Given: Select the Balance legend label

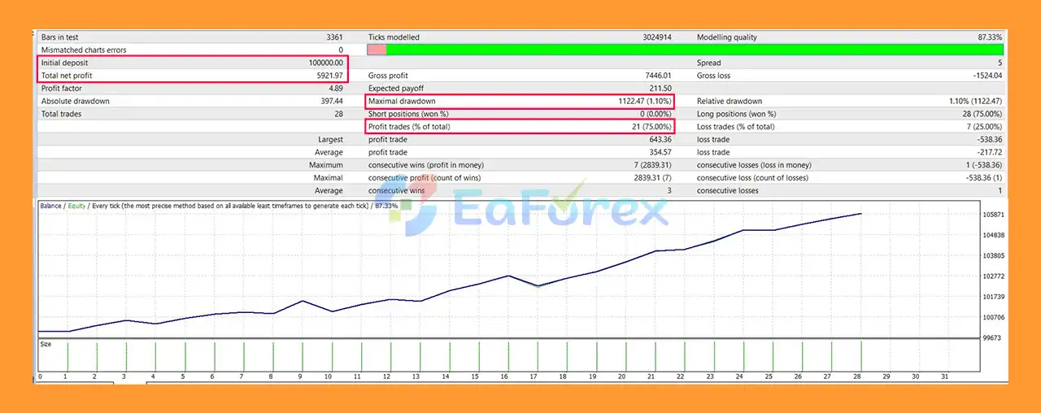Looking at the screenshot, I should click(50, 206).
